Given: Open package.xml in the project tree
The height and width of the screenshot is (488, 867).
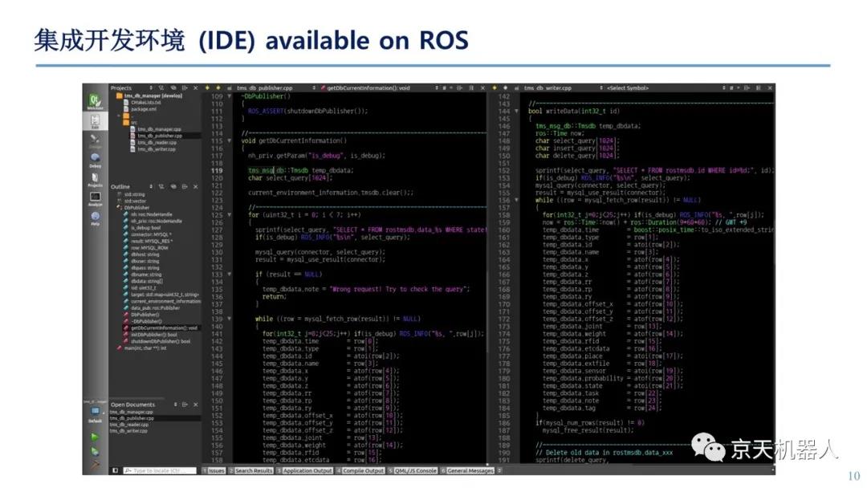Looking at the screenshot, I should [140, 109].
